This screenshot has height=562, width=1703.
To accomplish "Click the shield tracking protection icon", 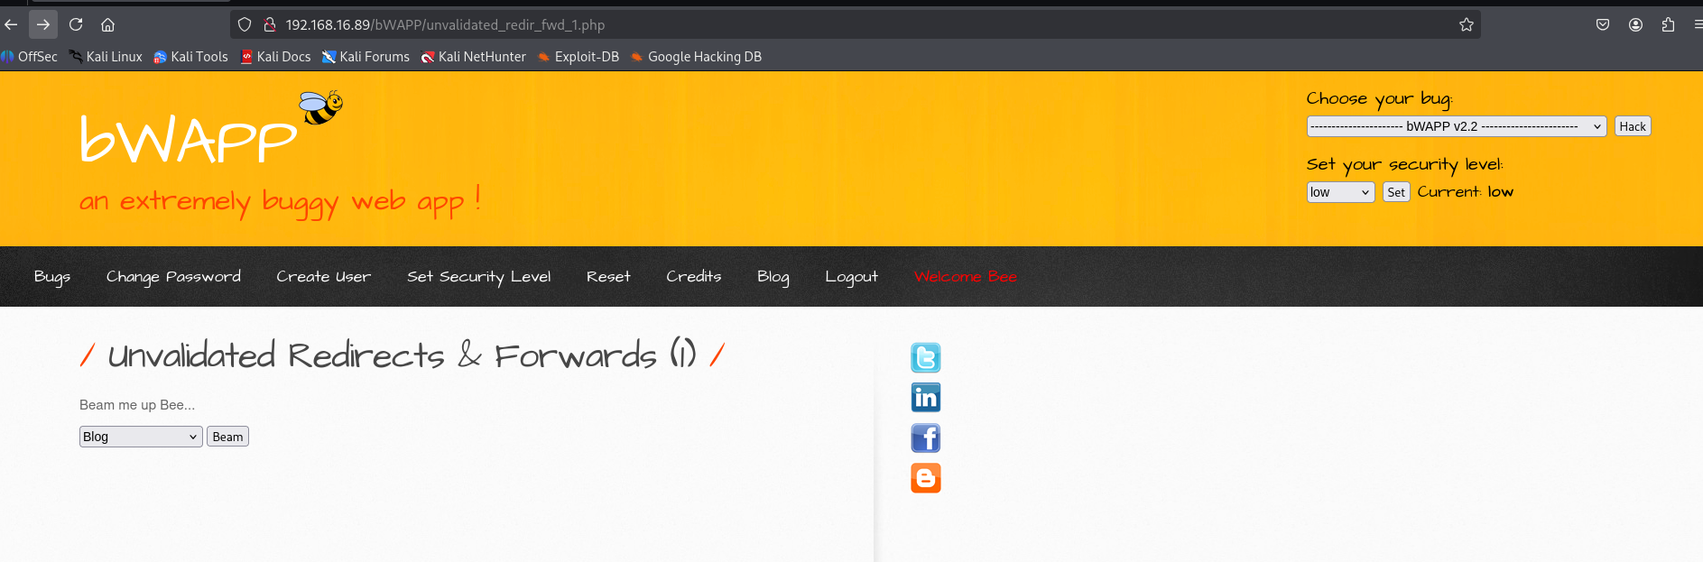I will (244, 24).
